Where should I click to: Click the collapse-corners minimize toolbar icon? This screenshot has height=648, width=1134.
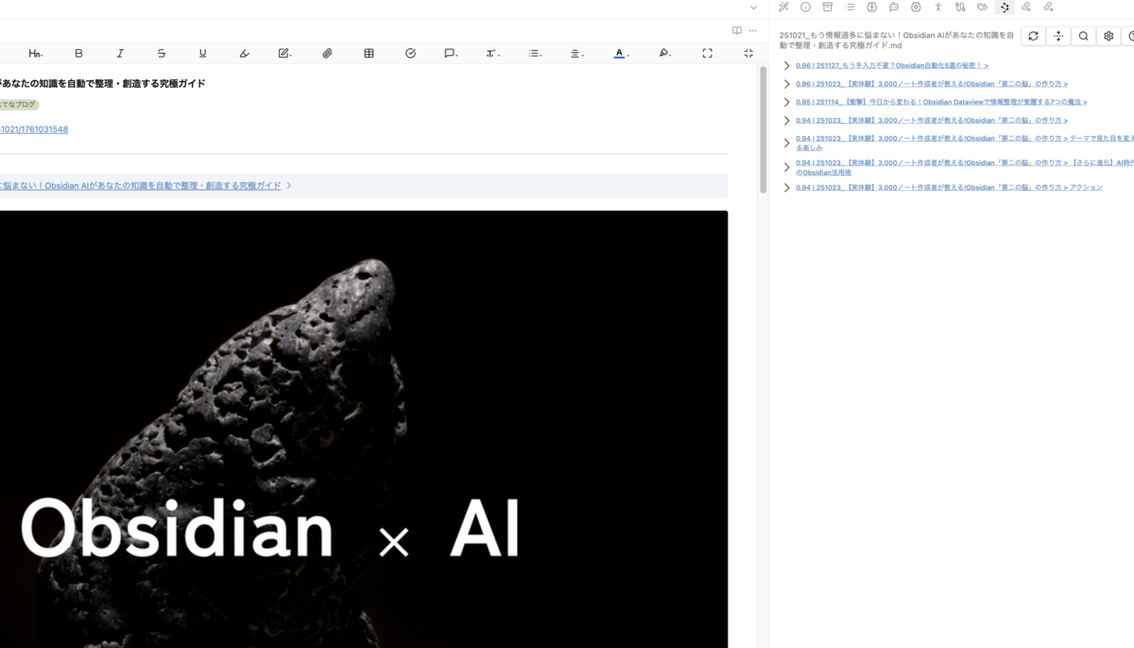click(x=748, y=54)
